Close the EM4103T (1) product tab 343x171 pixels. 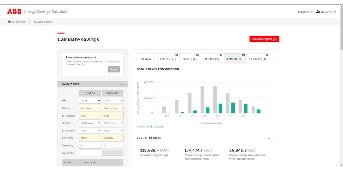click(x=244, y=55)
